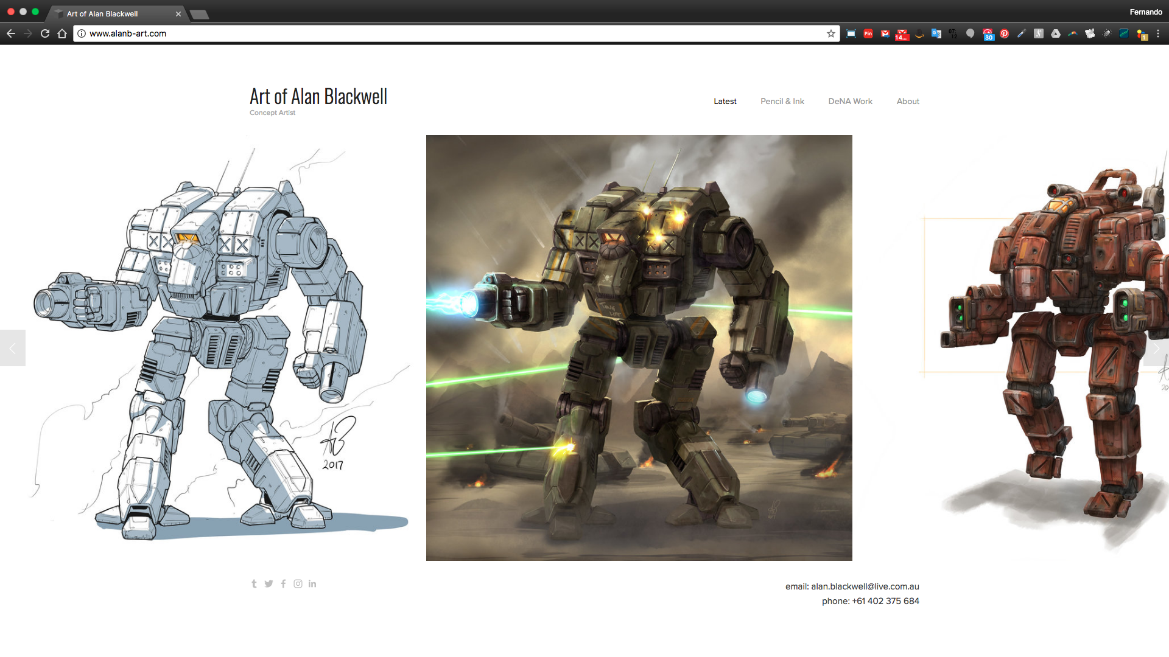Image resolution: width=1169 pixels, height=657 pixels.
Task: Click the green battle mech painting
Action: click(639, 348)
